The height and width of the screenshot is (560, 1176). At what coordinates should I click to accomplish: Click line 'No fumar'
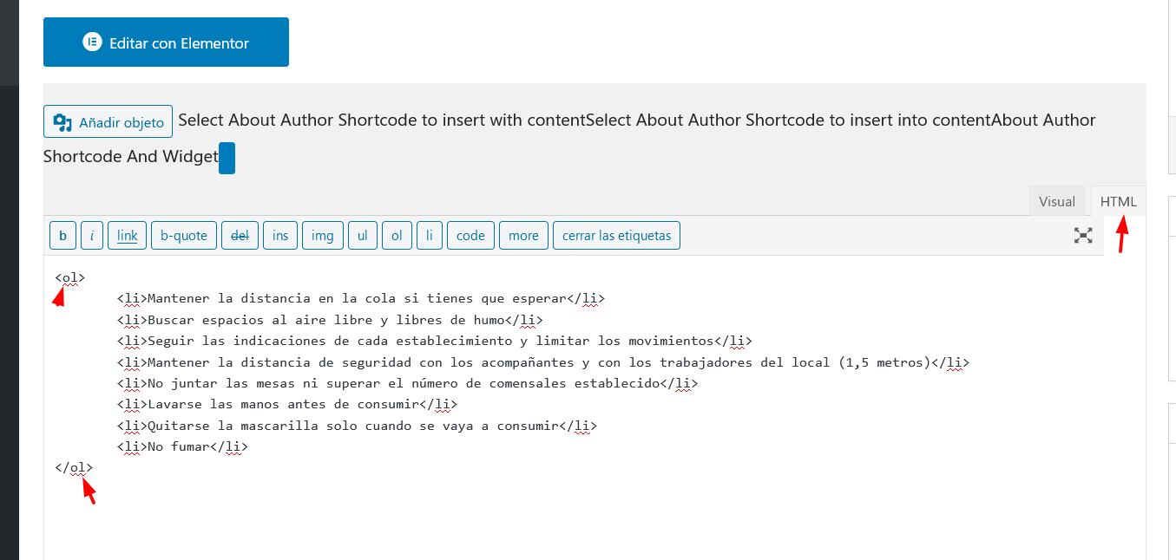point(182,446)
